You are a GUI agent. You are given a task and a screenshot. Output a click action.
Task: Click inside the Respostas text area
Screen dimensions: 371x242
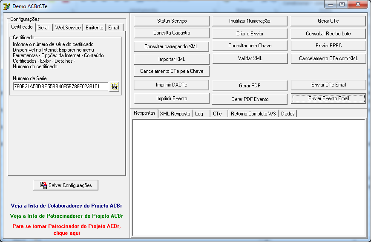[249, 178]
